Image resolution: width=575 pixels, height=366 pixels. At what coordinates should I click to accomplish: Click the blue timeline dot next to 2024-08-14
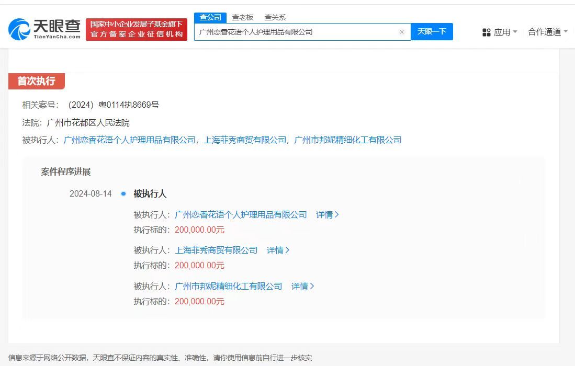[x=123, y=193]
